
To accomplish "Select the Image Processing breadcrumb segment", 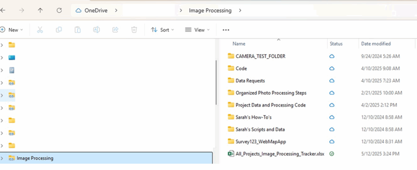I will (210, 11).
